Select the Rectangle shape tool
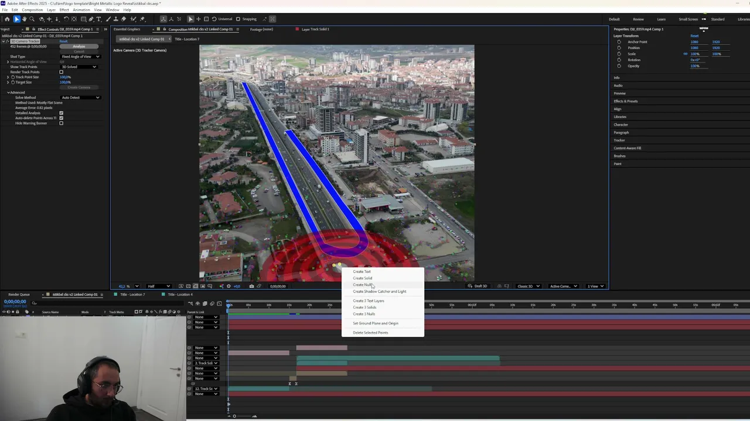The image size is (750, 421). coord(83,19)
